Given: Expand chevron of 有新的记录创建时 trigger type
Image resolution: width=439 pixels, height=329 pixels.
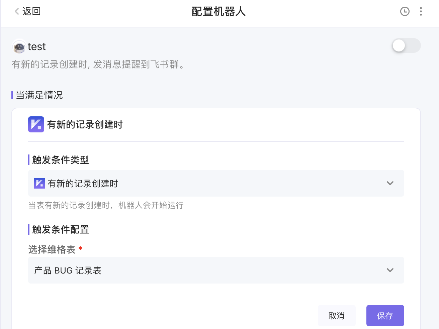Looking at the screenshot, I should tap(390, 183).
